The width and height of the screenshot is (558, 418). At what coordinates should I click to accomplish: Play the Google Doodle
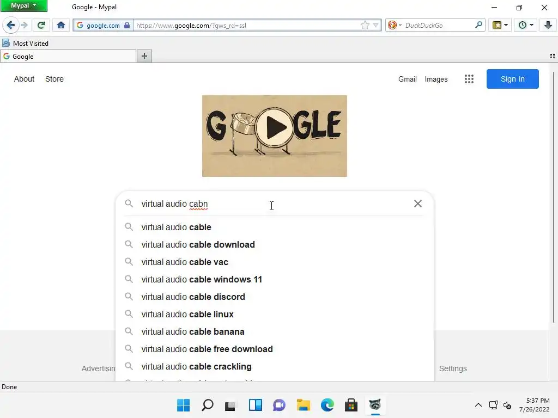(x=275, y=127)
